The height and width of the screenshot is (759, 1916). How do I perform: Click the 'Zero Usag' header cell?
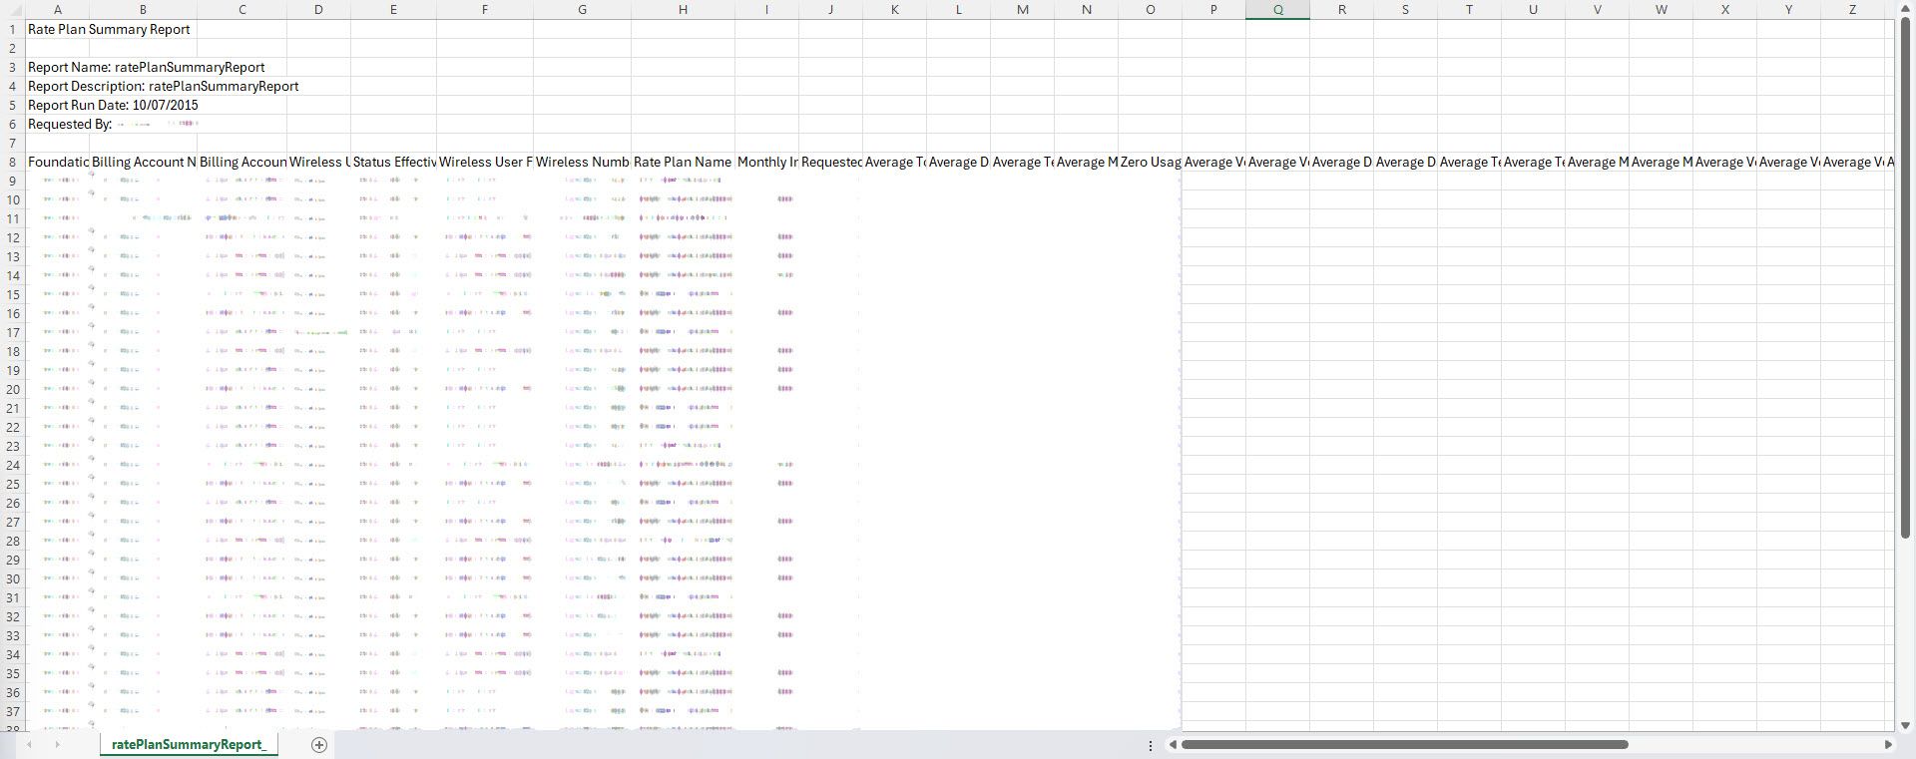click(1150, 163)
